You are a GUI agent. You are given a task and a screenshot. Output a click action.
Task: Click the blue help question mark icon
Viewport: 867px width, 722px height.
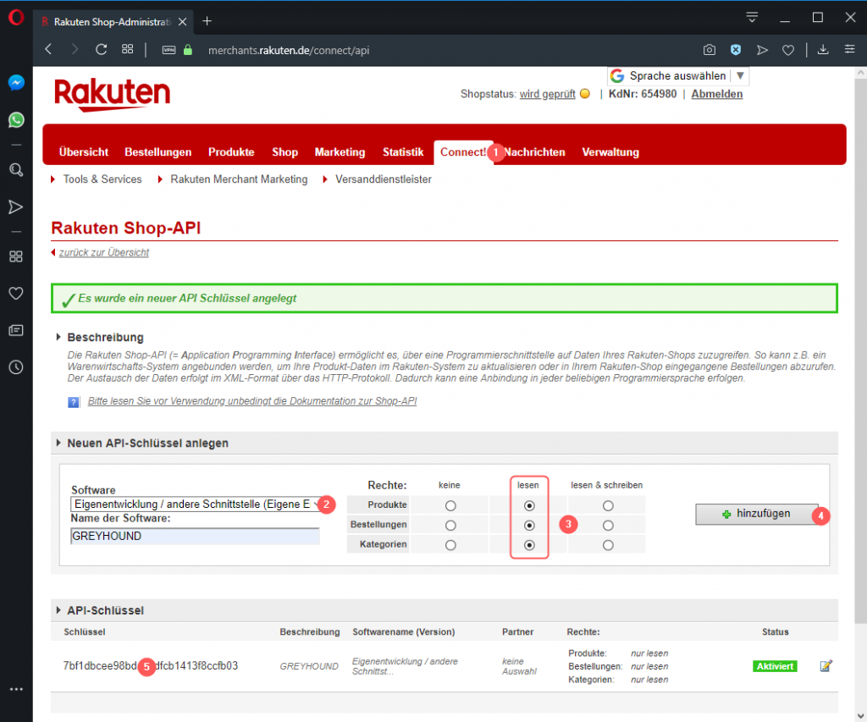(x=74, y=402)
